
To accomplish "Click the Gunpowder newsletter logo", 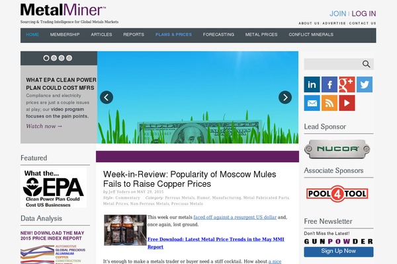I will (339, 242).
